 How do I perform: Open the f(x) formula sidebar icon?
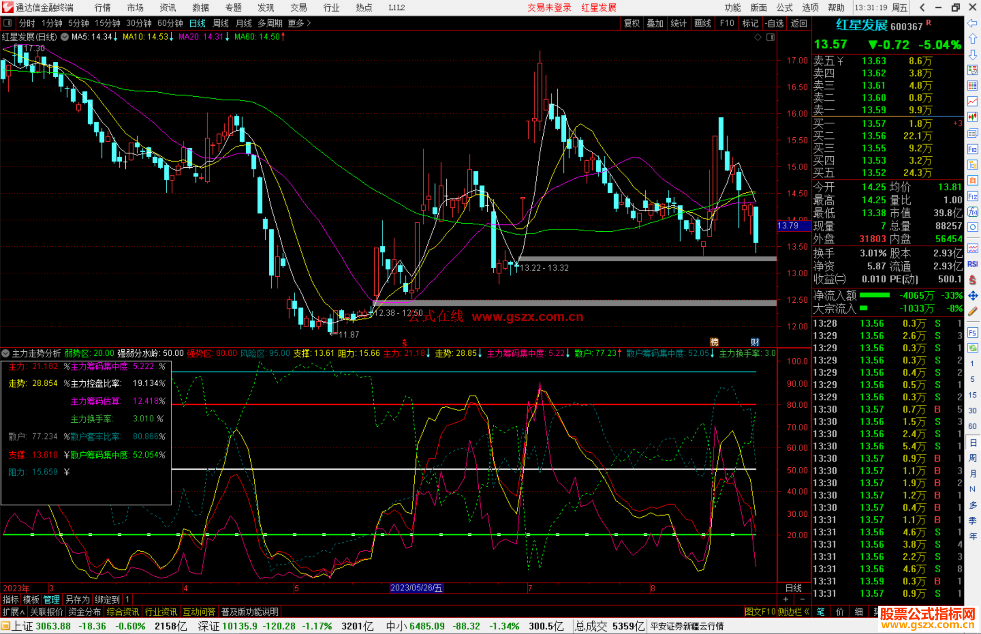tap(972, 212)
